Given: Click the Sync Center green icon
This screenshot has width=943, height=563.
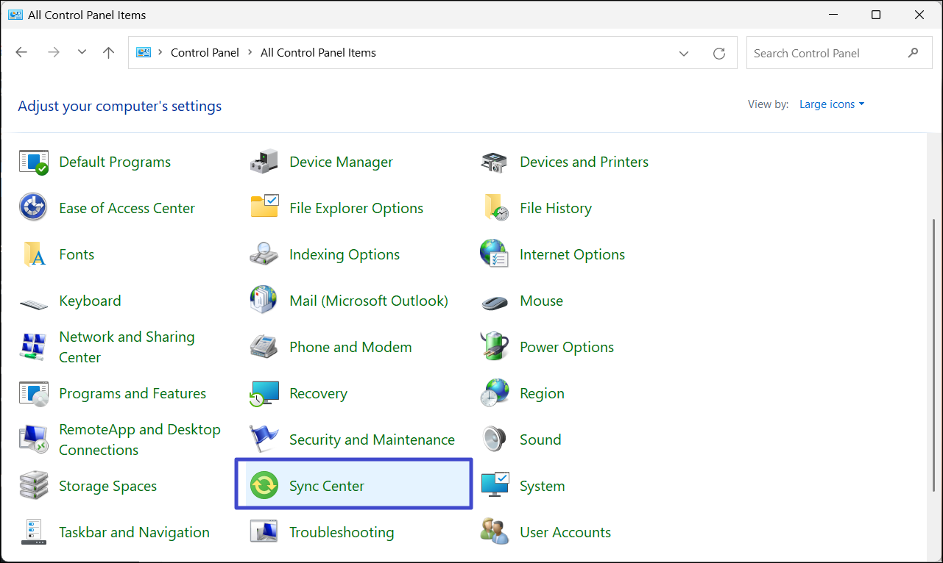Looking at the screenshot, I should pyautogui.click(x=264, y=486).
